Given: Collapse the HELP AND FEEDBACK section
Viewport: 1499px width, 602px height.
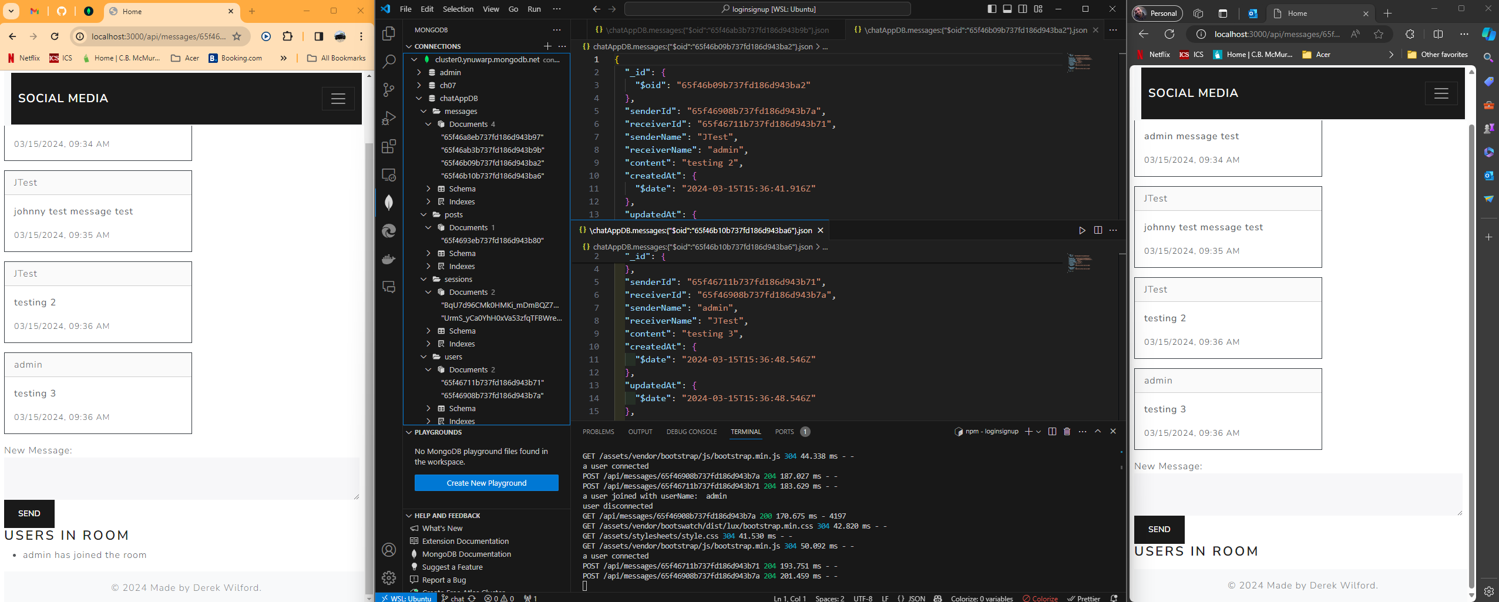Looking at the screenshot, I should [x=447, y=516].
